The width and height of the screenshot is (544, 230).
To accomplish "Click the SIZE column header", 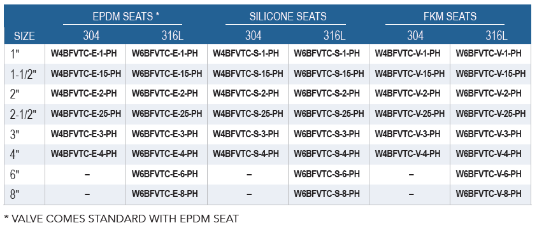I will click(24, 36).
